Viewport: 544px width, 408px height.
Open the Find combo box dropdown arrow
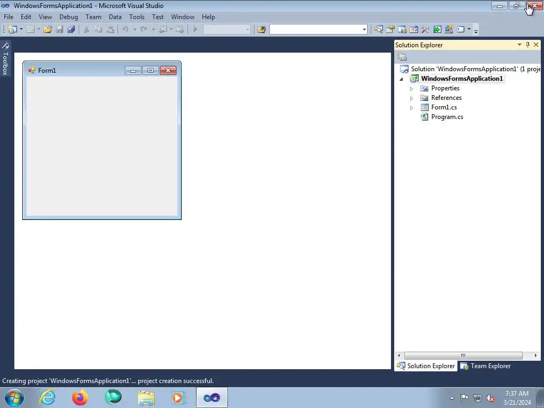(364, 30)
